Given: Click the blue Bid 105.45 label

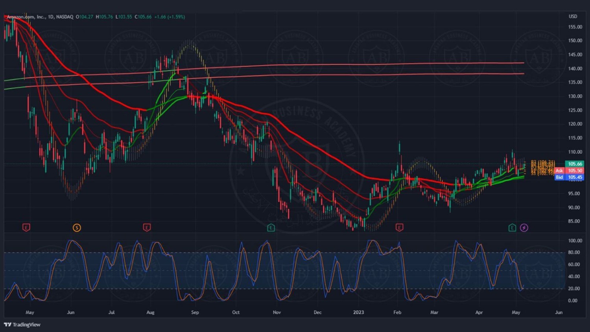Looking at the screenshot, I should (569, 177).
